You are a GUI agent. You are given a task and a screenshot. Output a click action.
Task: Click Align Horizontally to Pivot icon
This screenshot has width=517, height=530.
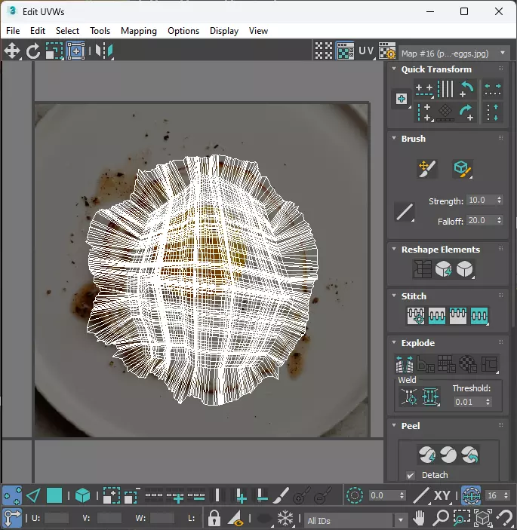tap(424, 90)
